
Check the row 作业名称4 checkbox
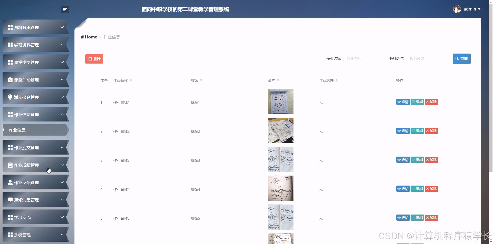tap(89, 189)
